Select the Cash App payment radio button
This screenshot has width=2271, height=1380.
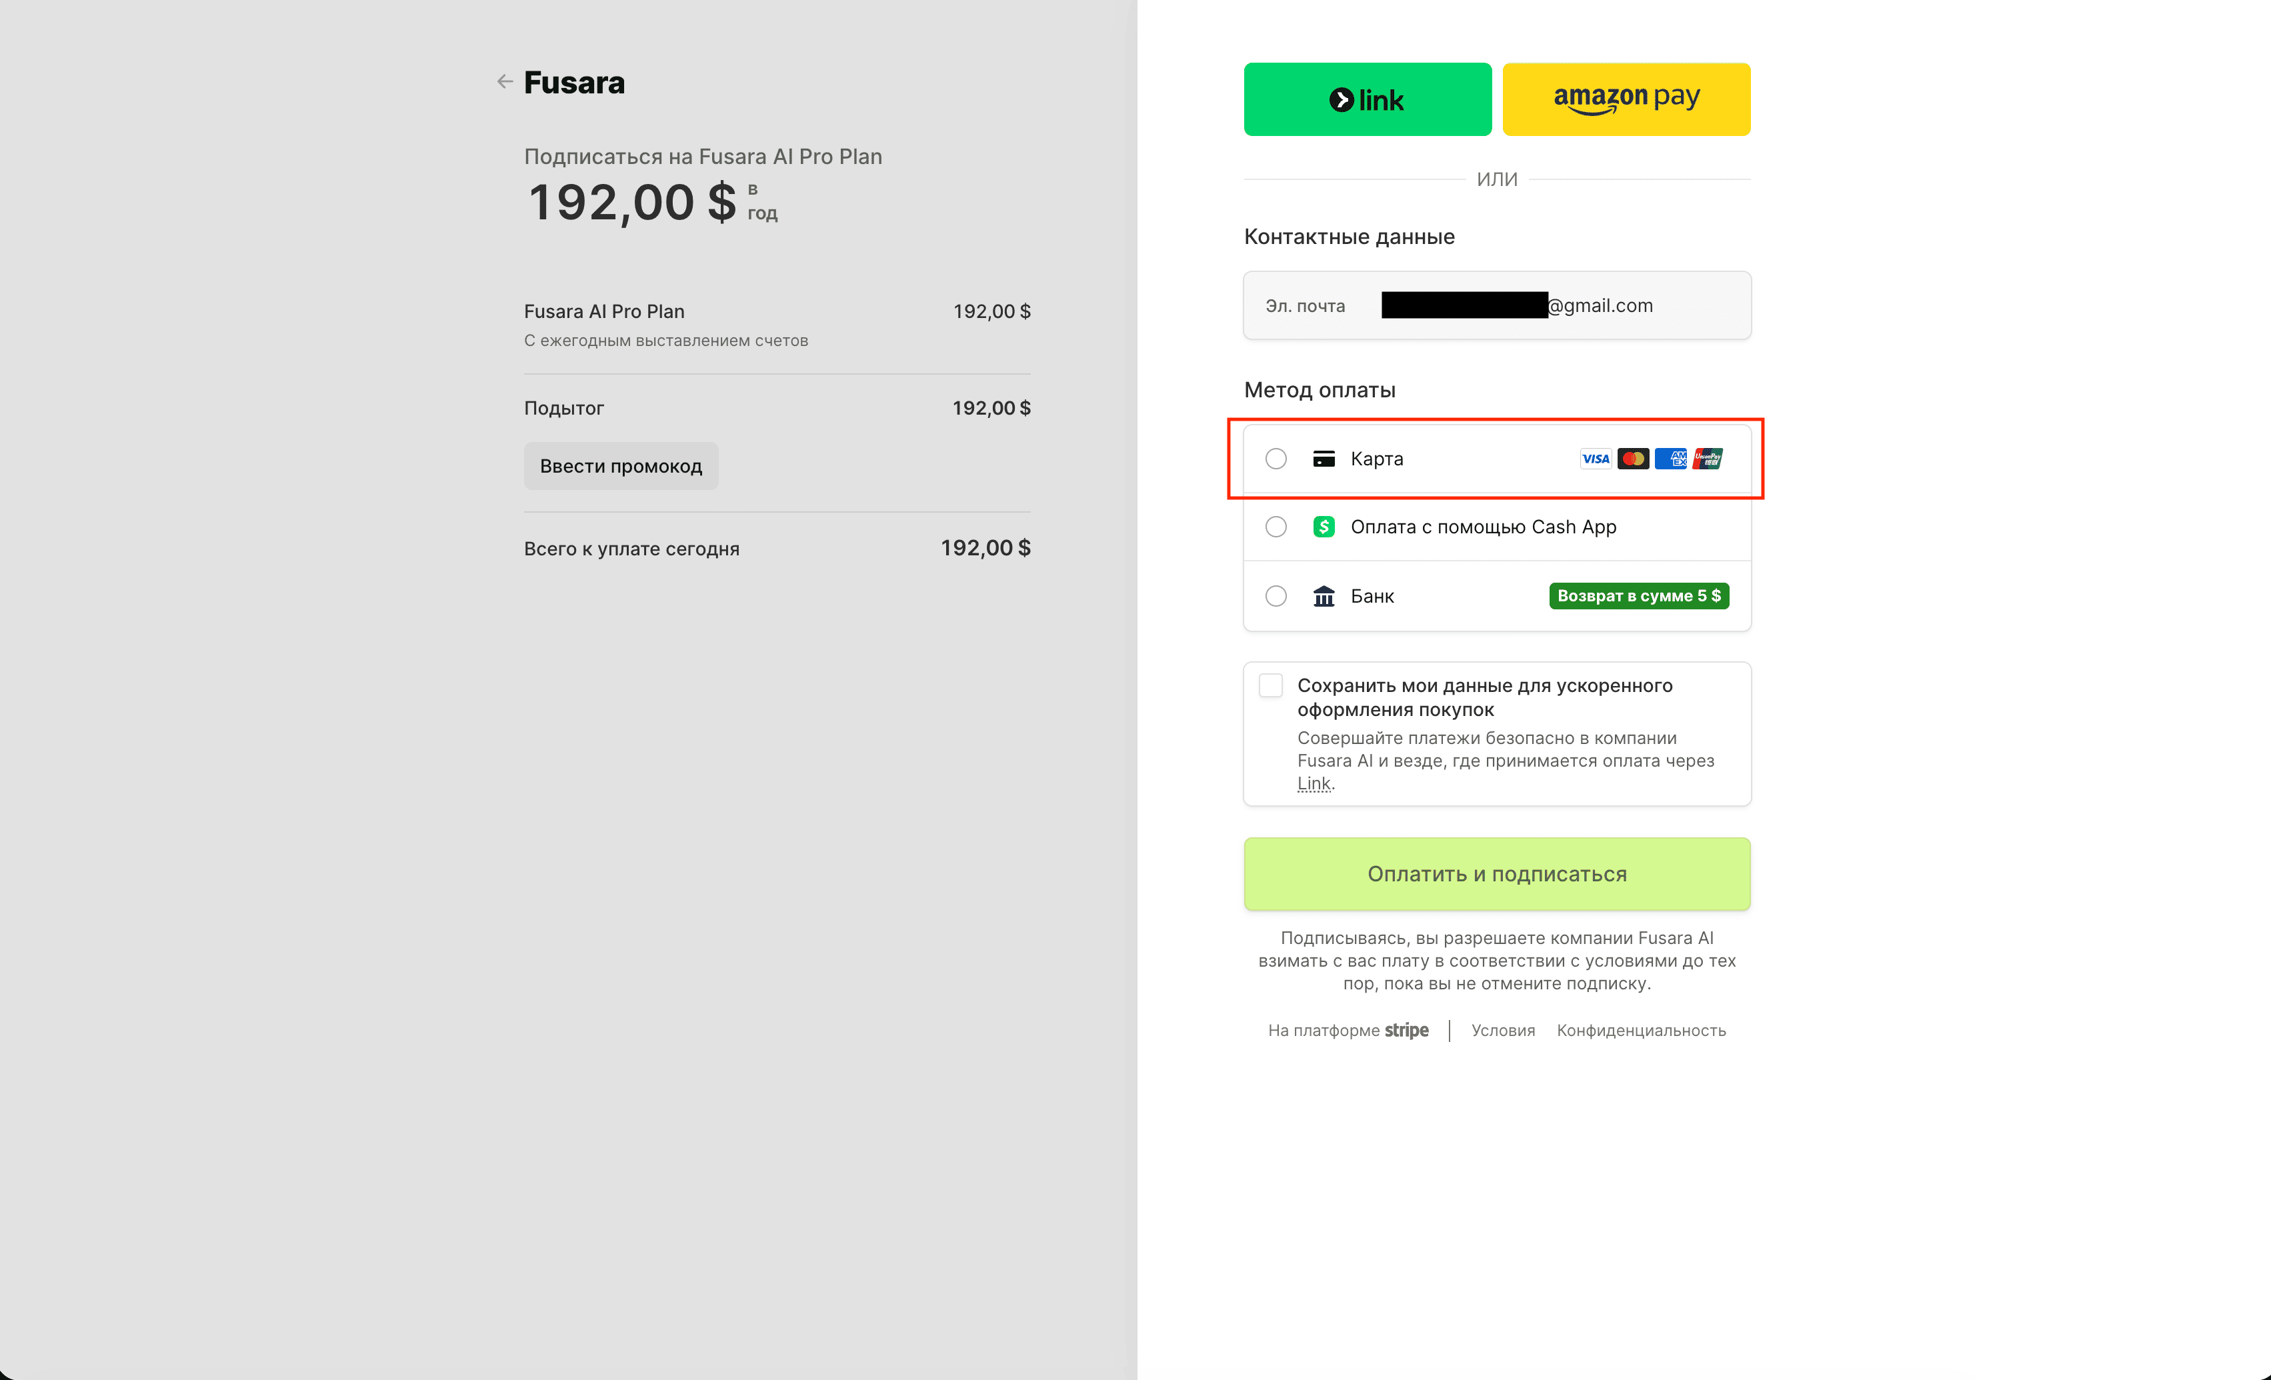(x=1276, y=527)
